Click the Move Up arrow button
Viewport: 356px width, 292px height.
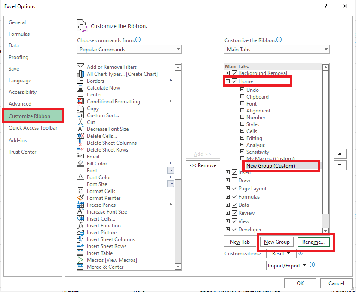coord(340,154)
